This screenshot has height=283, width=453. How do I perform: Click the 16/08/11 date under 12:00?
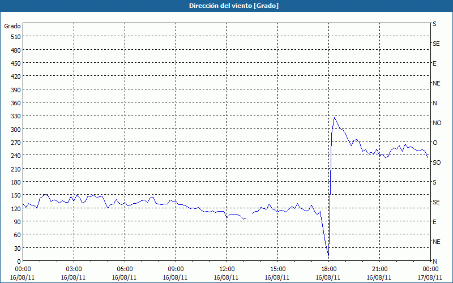(x=226, y=277)
